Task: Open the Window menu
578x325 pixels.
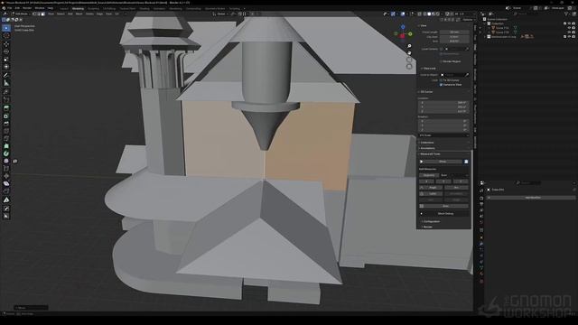Action: (x=40, y=8)
